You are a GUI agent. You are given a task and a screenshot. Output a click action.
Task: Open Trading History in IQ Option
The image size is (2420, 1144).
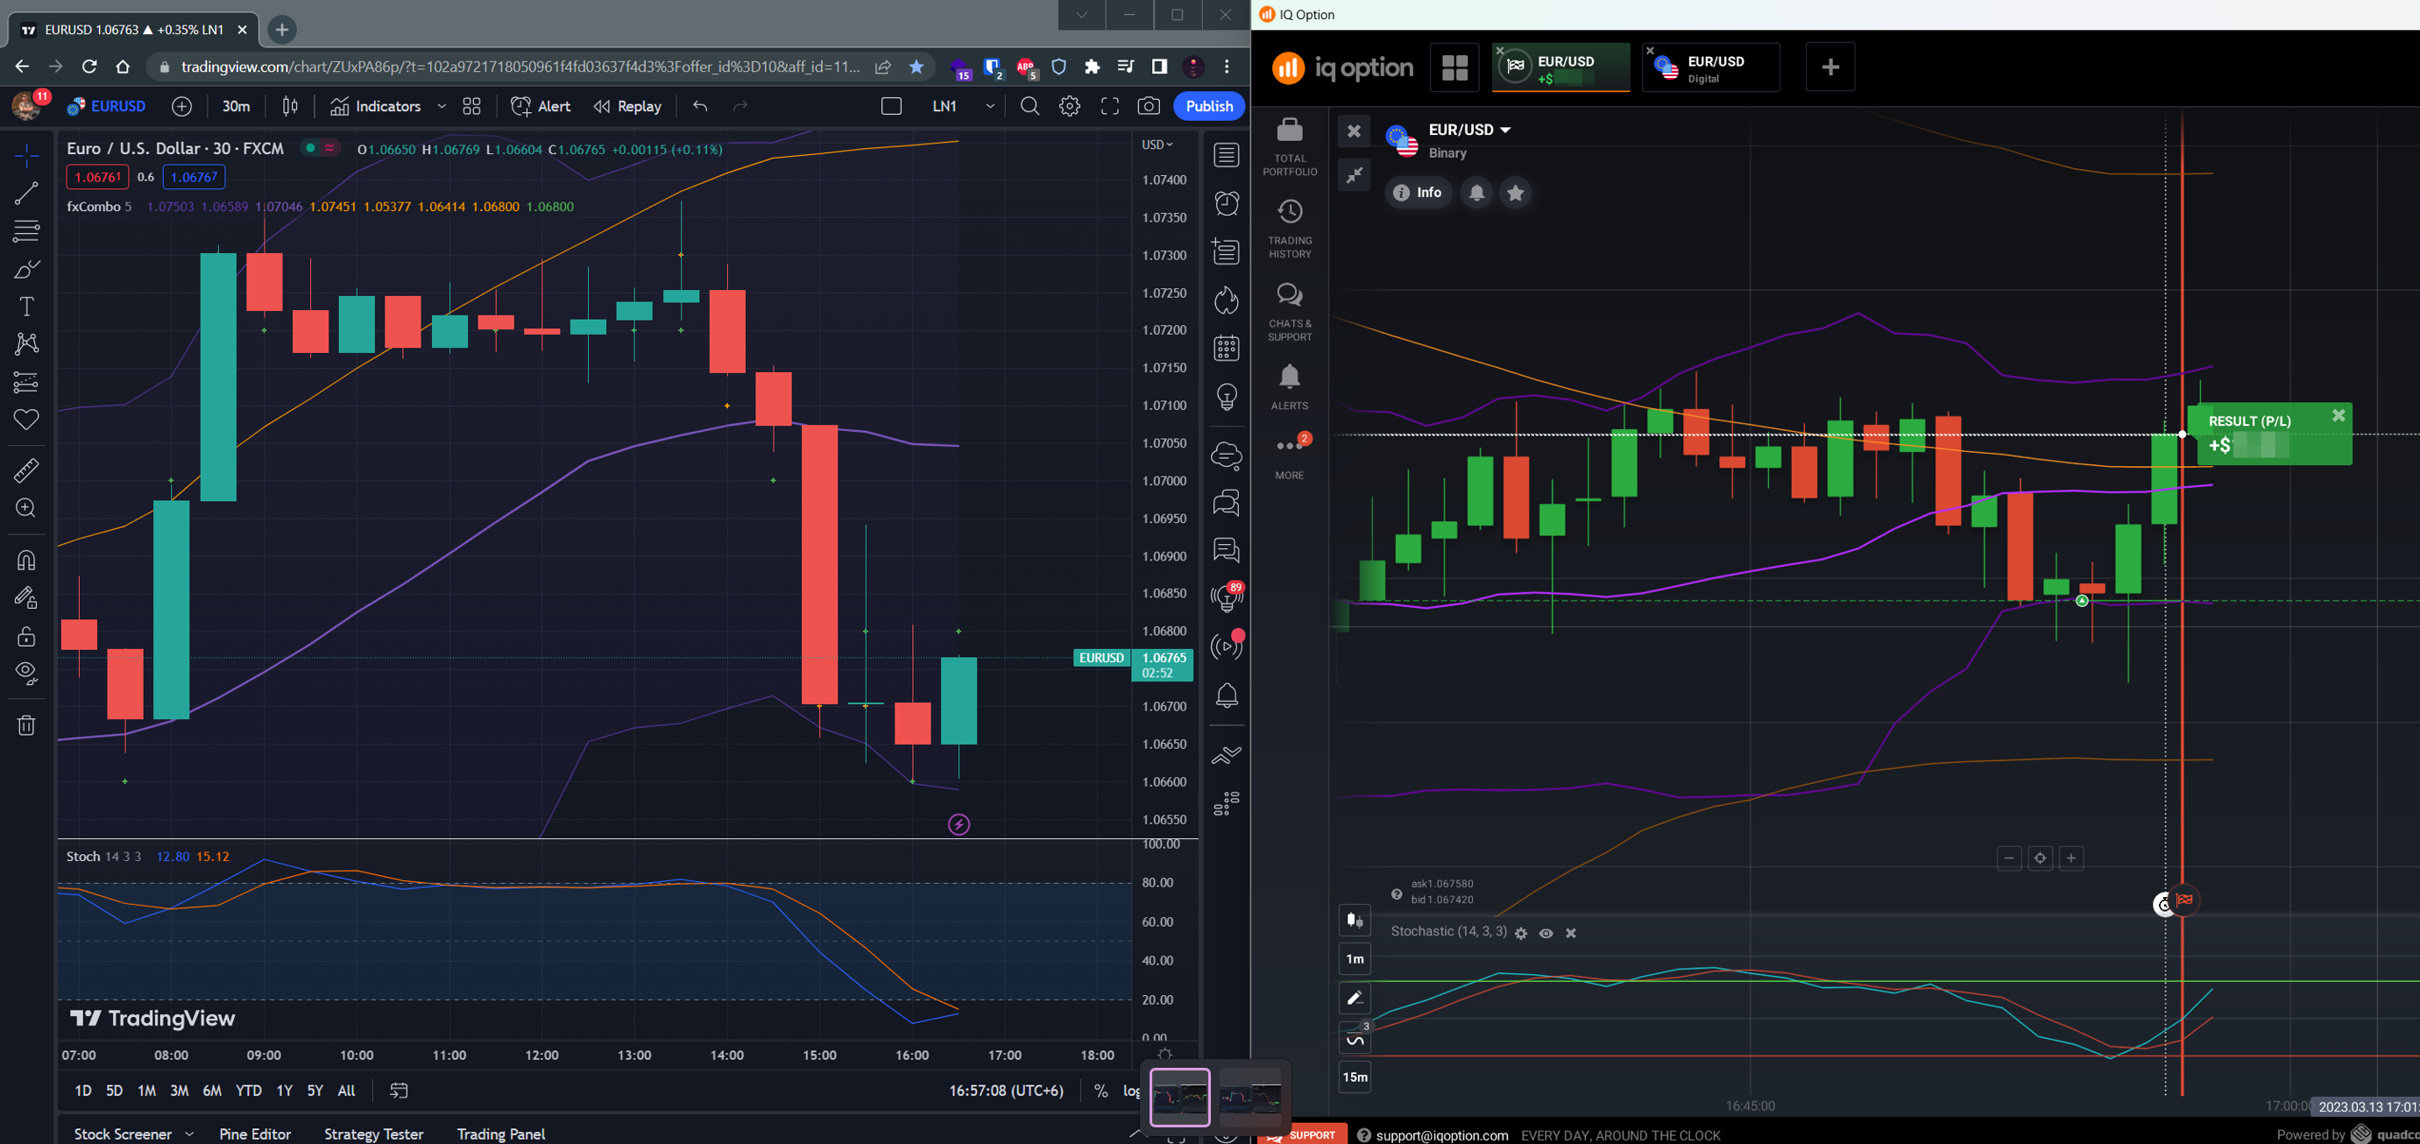(x=1289, y=230)
